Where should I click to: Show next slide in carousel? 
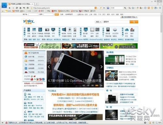click(101, 67)
